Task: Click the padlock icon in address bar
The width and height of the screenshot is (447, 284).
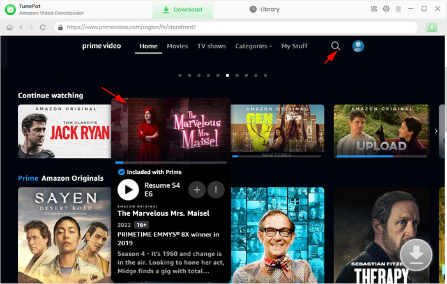Action: point(60,27)
